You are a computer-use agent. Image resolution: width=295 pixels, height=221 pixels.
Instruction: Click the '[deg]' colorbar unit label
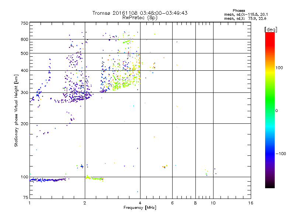pyautogui.click(x=271, y=29)
